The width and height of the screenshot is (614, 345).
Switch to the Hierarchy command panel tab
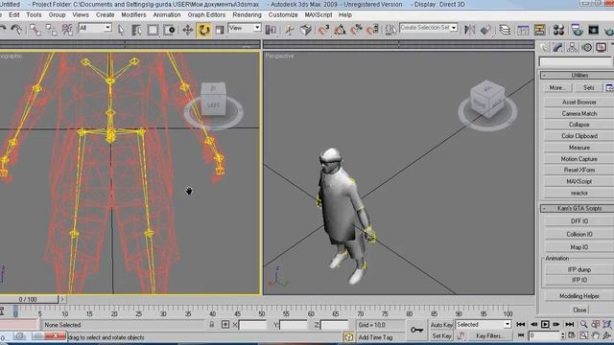click(x=572, y=48)
